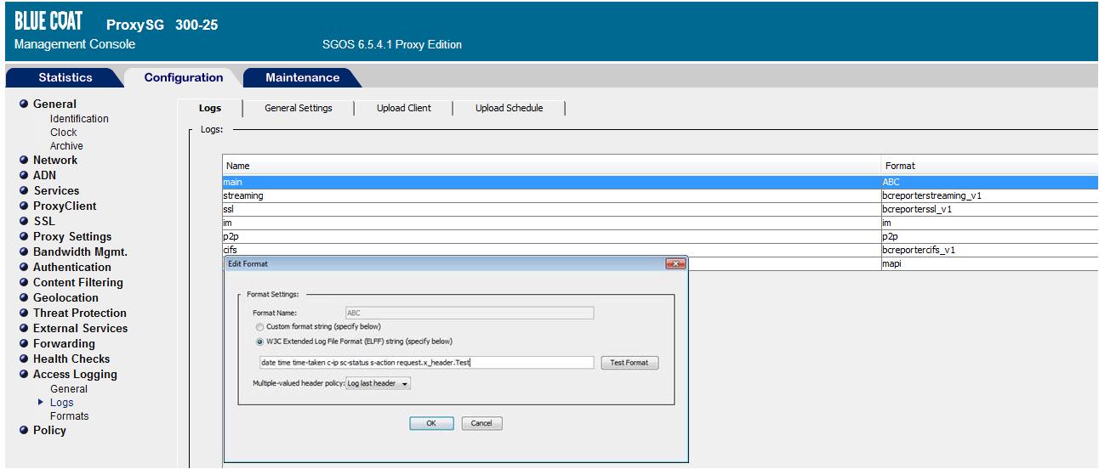Expand the Authentication section
Image resolution: width=1099 pixels, height=469 pixels.
(x=72, y=267)
